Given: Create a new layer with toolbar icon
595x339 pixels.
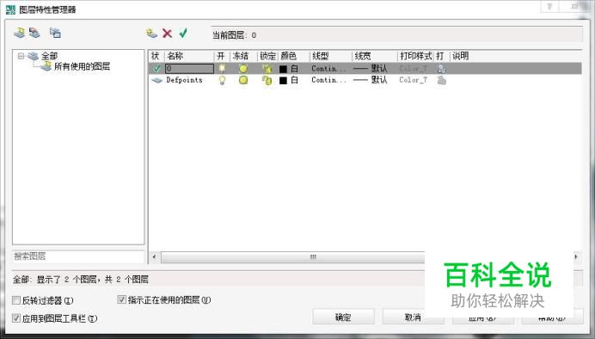Looking at the screenshot, I should point(151,34).
